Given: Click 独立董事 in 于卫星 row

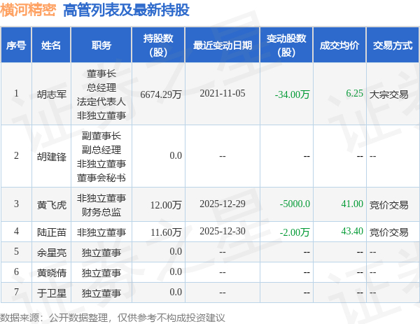Looking at the screenshot, I should (x=101, y=293).
